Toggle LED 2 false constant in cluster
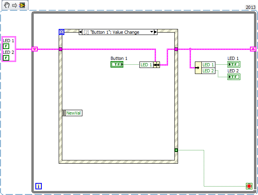The image size is (258, 195). tap(6, 58)
